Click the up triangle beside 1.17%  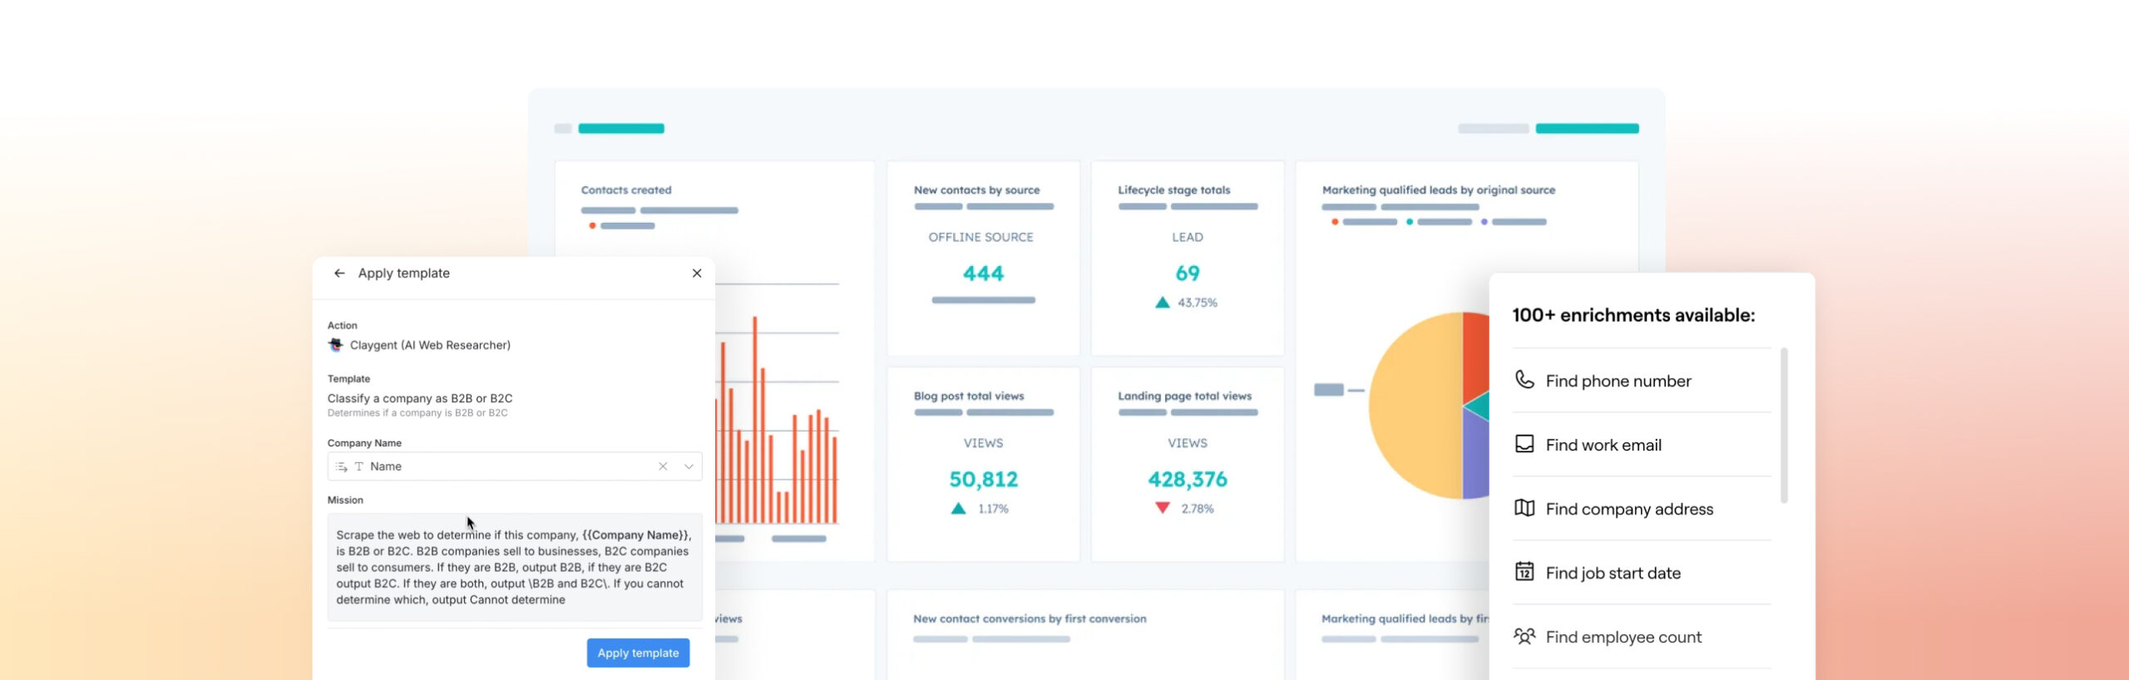point(959,509)
